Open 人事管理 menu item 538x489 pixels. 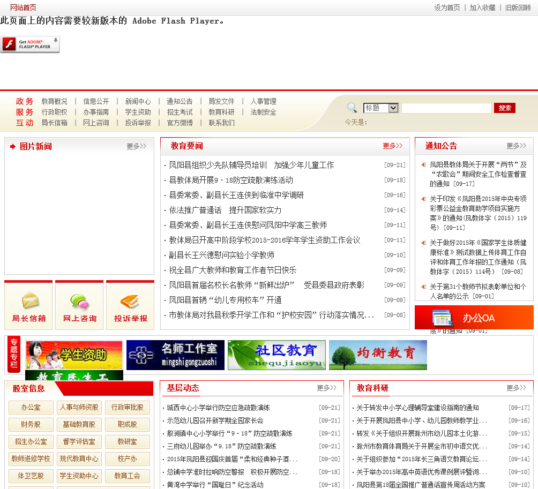point(263,101)
